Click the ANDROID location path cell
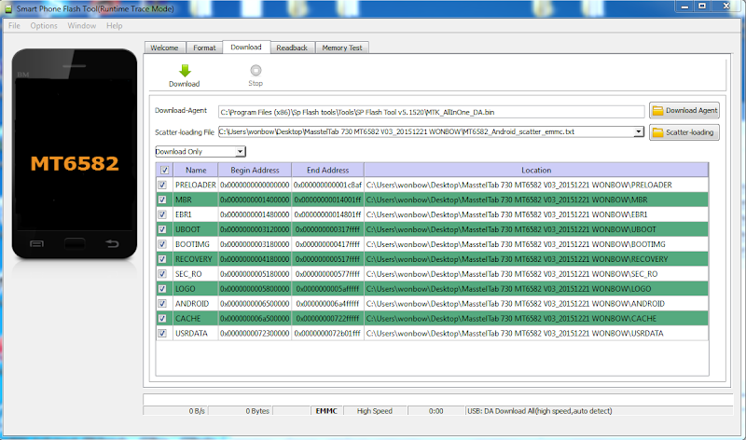 (x=536, y=304)
